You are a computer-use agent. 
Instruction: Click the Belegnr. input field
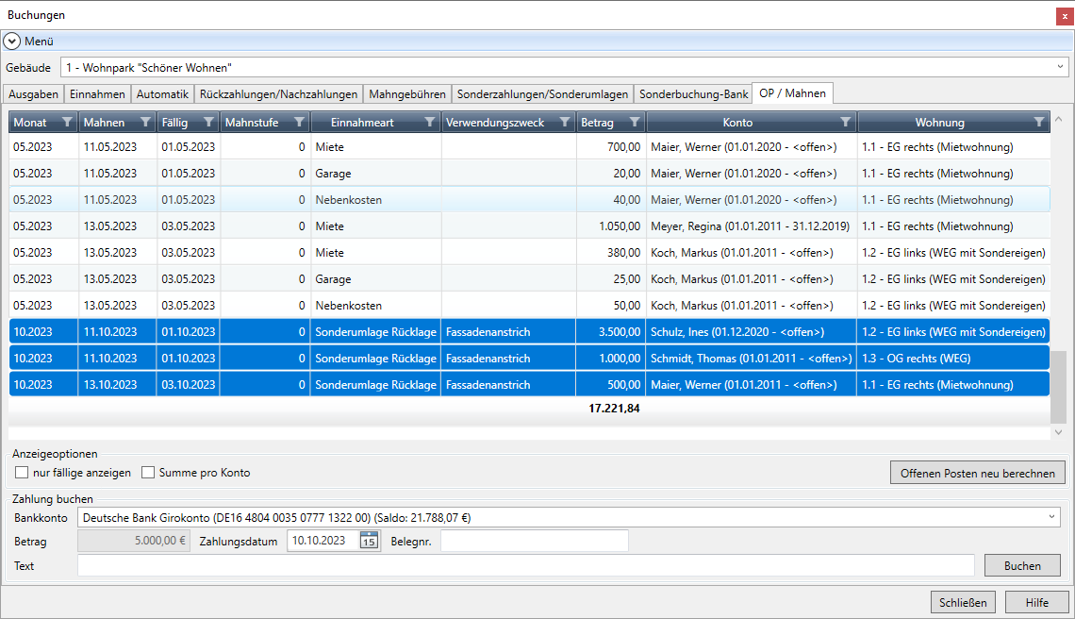[x=534, y=541]
